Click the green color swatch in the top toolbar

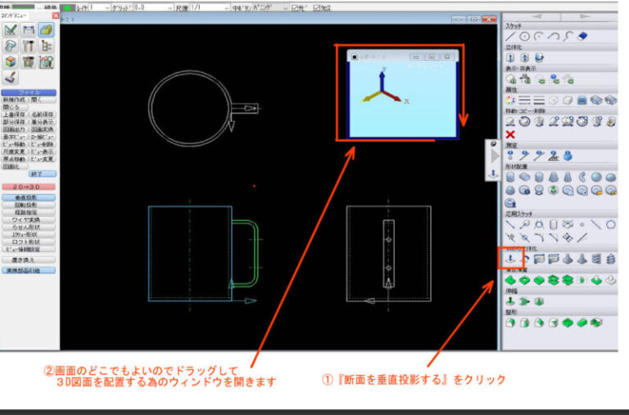67,7
